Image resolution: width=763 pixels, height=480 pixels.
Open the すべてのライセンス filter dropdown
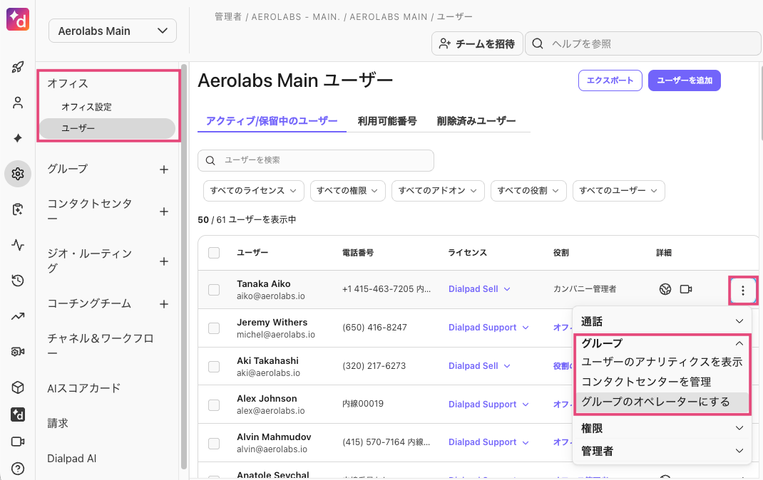pyautogui.click(x=254, y=190)
